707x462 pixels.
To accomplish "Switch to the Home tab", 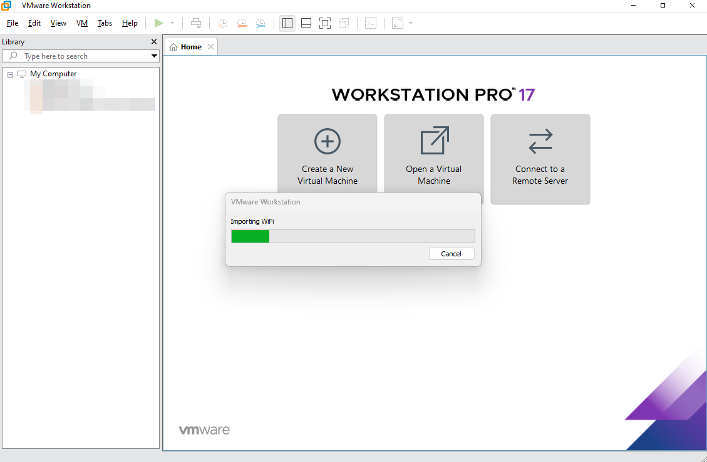I will [191, 47].
